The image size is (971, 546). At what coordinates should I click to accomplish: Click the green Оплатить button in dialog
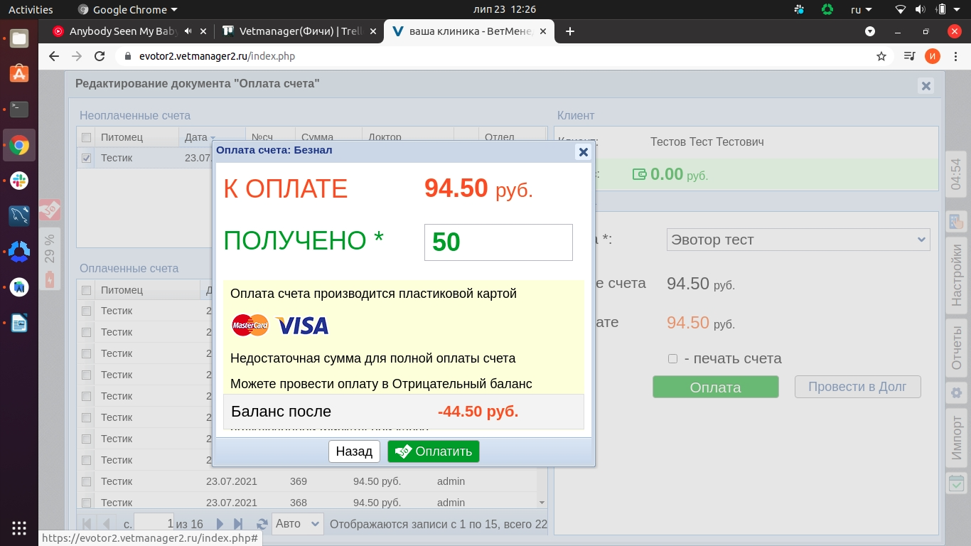(434, 451)
